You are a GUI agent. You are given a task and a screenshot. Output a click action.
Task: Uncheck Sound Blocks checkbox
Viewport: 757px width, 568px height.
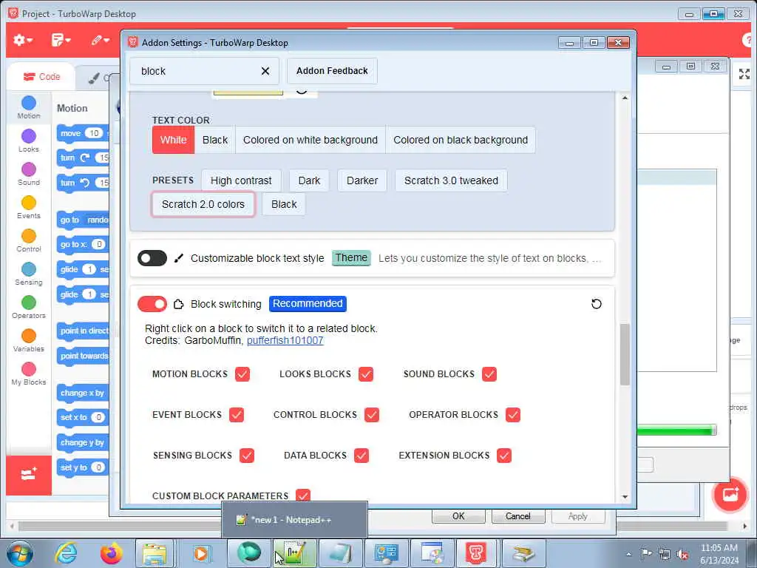click(489, 374)
